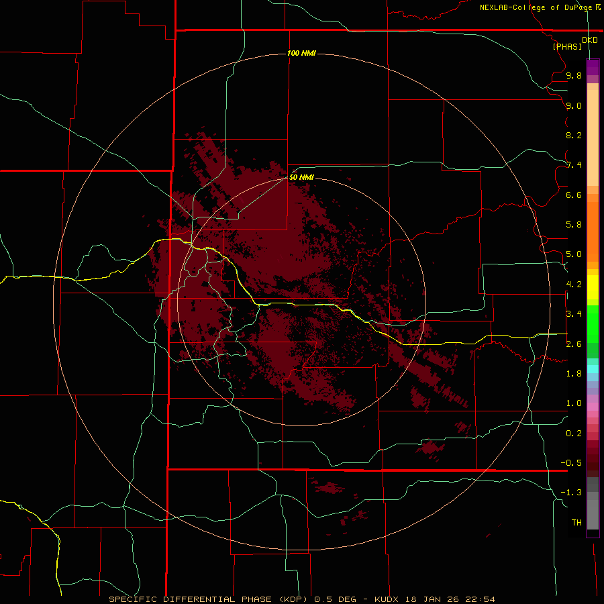
Task: Click the purple segment atop the color bar
Action: tap(593, 67)
